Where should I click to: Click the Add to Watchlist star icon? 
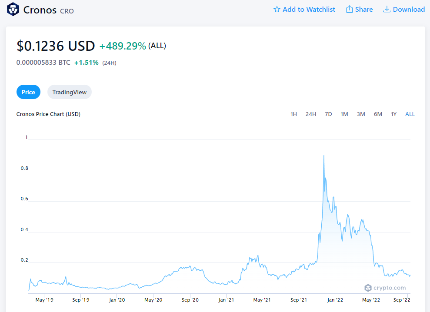[x=277, y=10]
